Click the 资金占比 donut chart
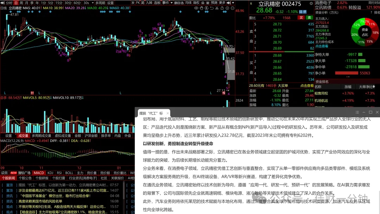380x214 pixels. pos(365,32)
